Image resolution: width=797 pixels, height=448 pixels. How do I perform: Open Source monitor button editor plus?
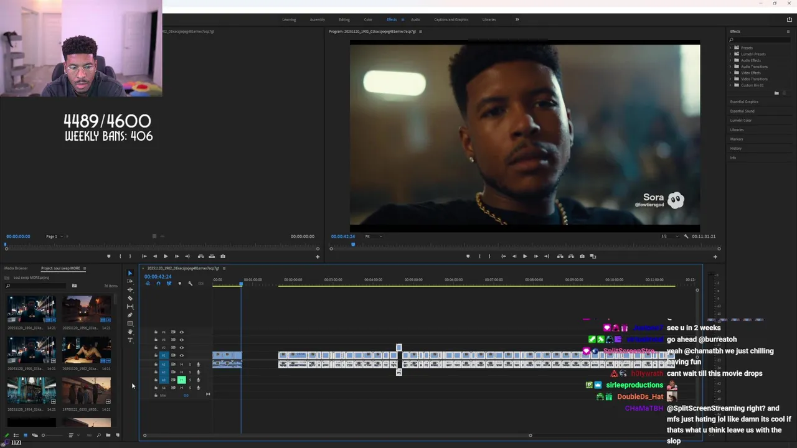tap(317, 256)
